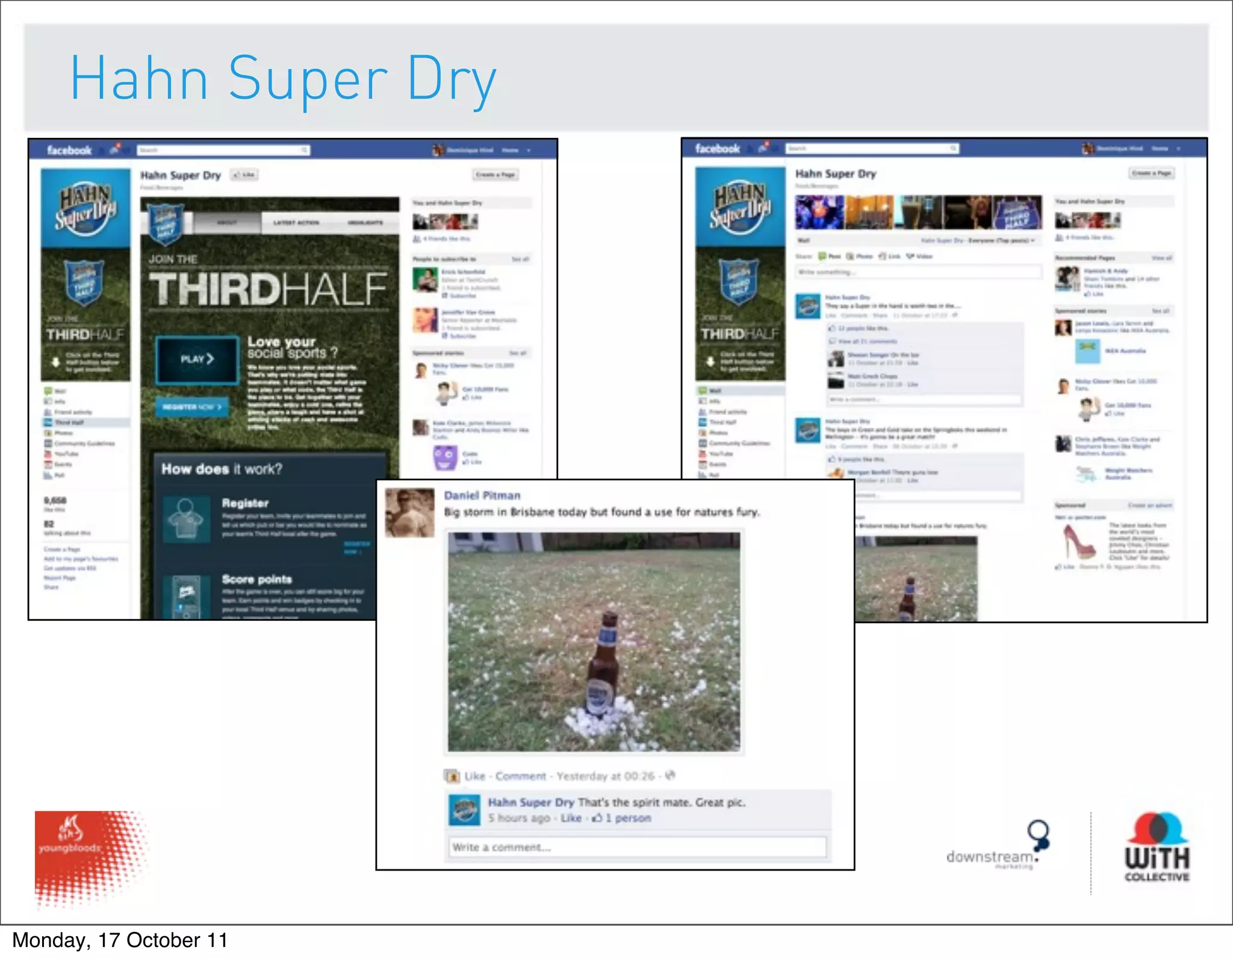Click Home link in Third Half screenshot
Image resolution: width=1233 pixels, height=959 pixels.
coord(510,151)
